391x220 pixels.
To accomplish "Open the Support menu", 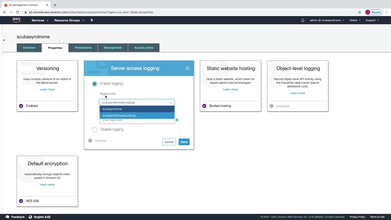I will [372, 20].
